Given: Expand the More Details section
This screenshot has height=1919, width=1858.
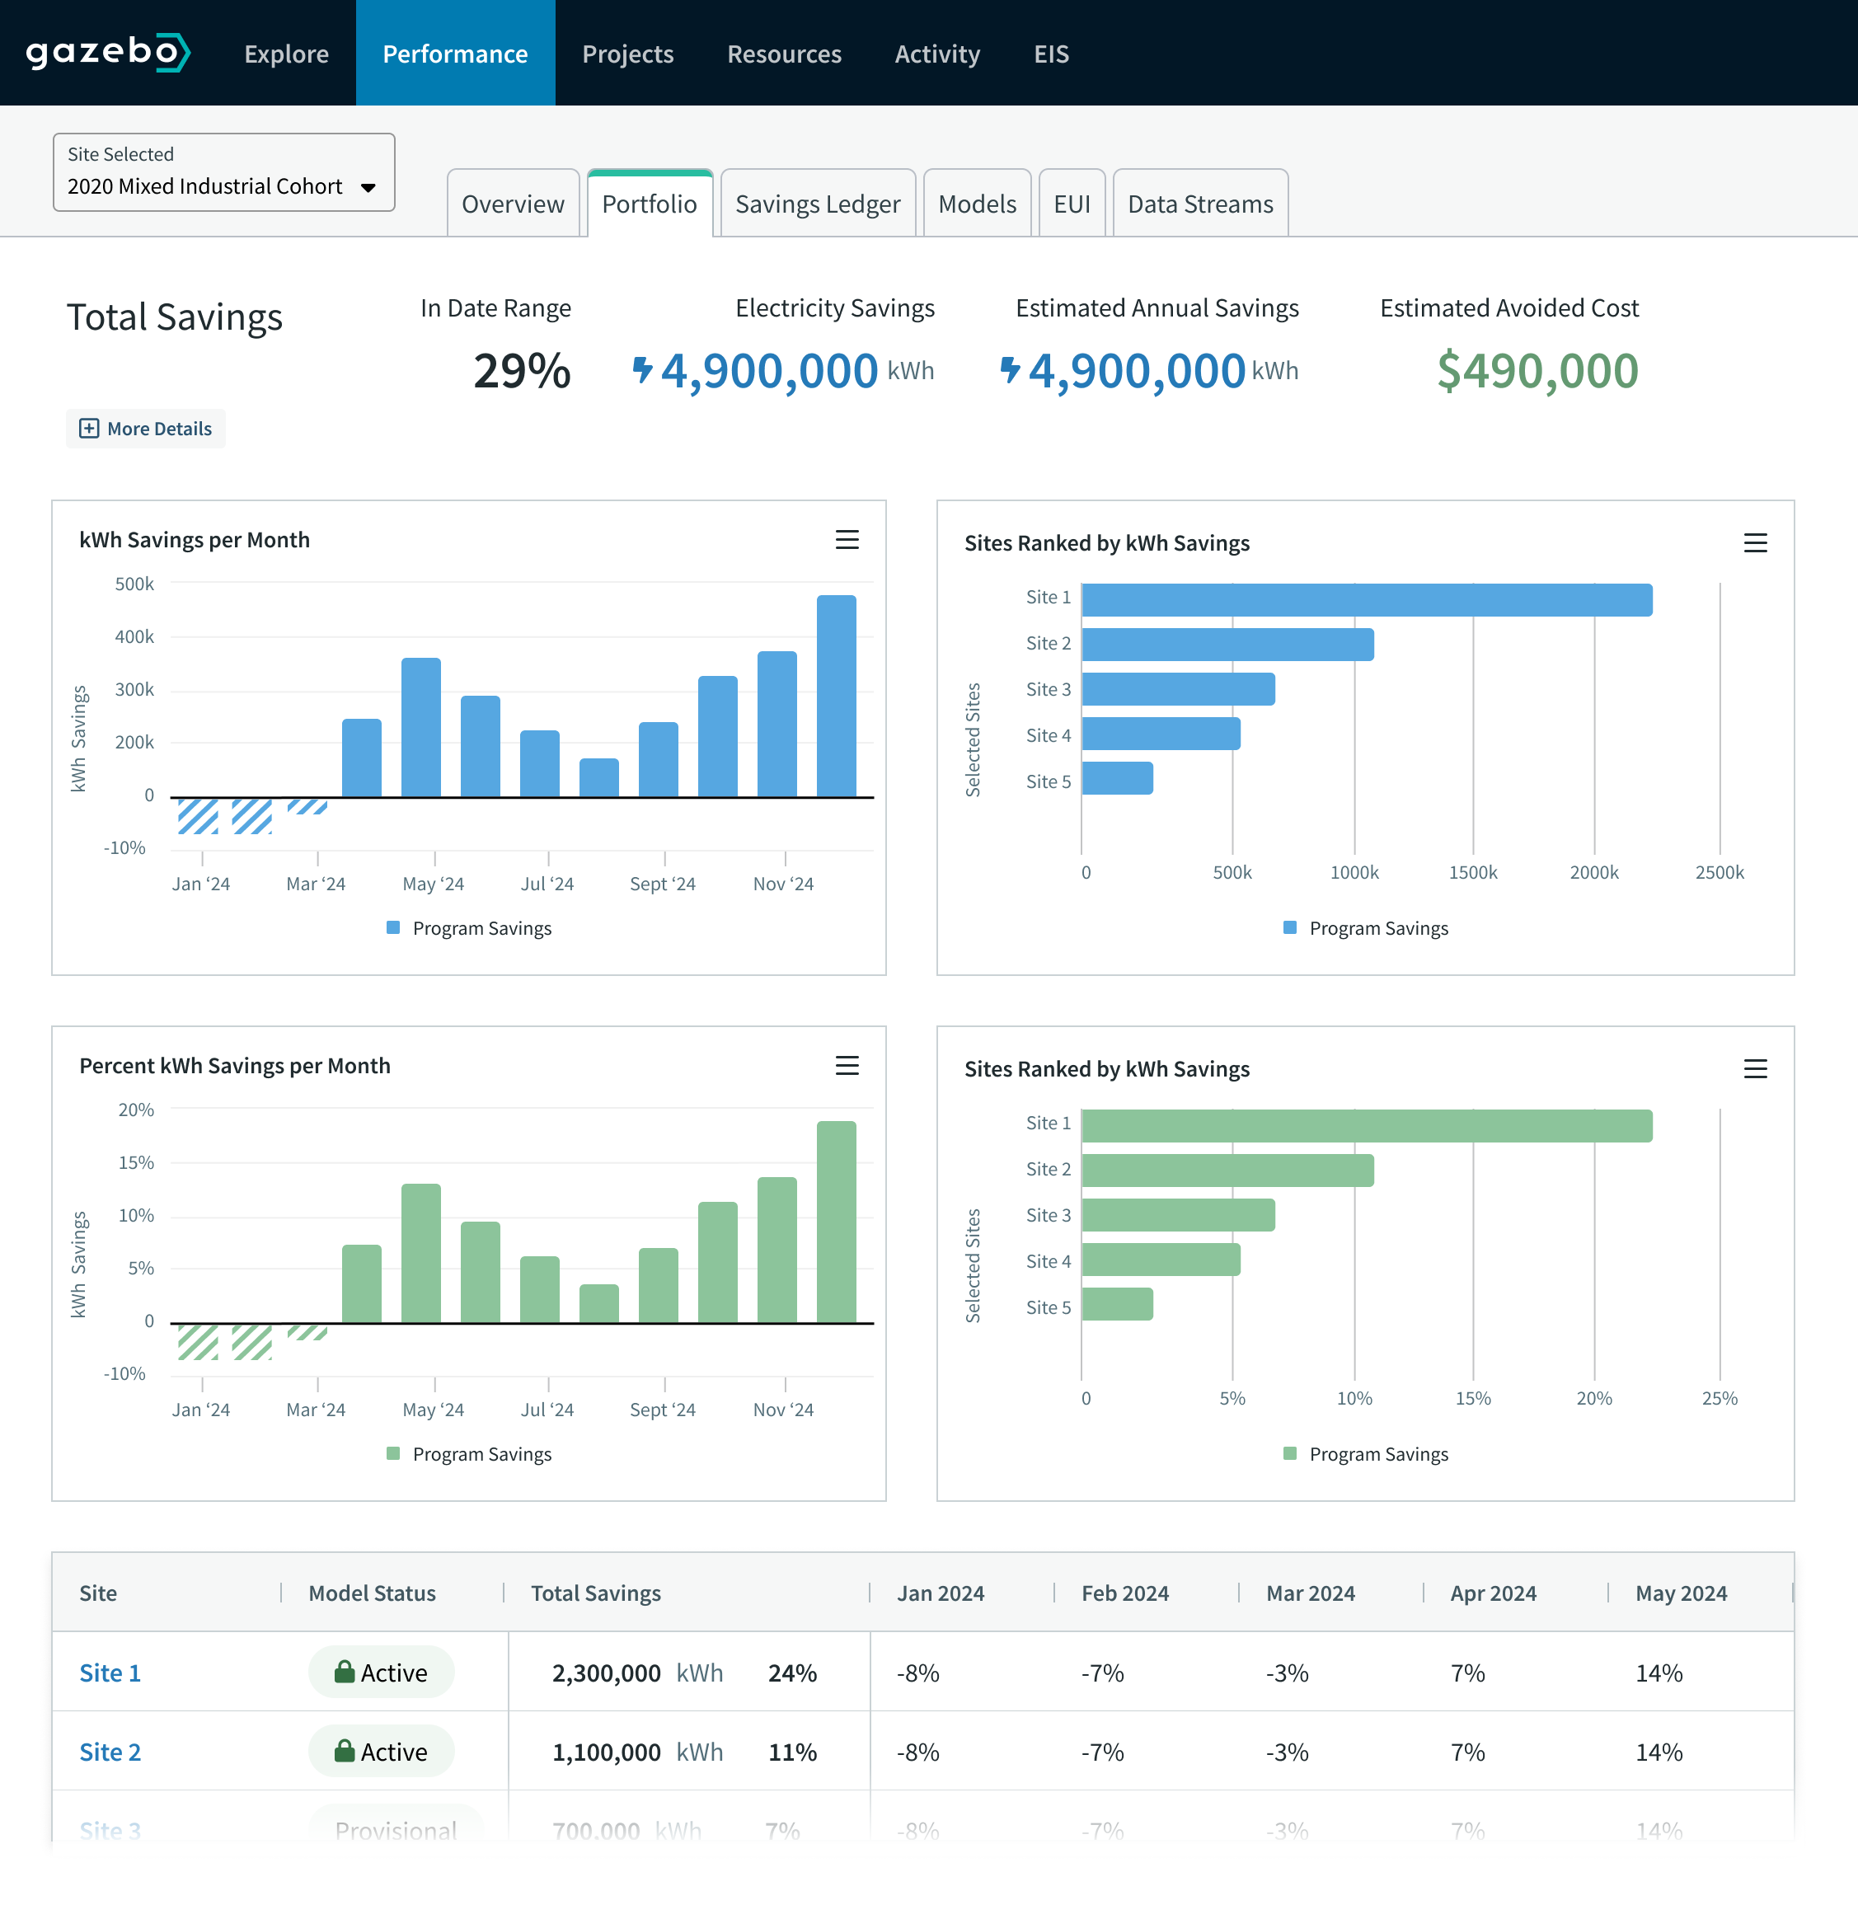Looking at the screenshot, I should [145, 428].
